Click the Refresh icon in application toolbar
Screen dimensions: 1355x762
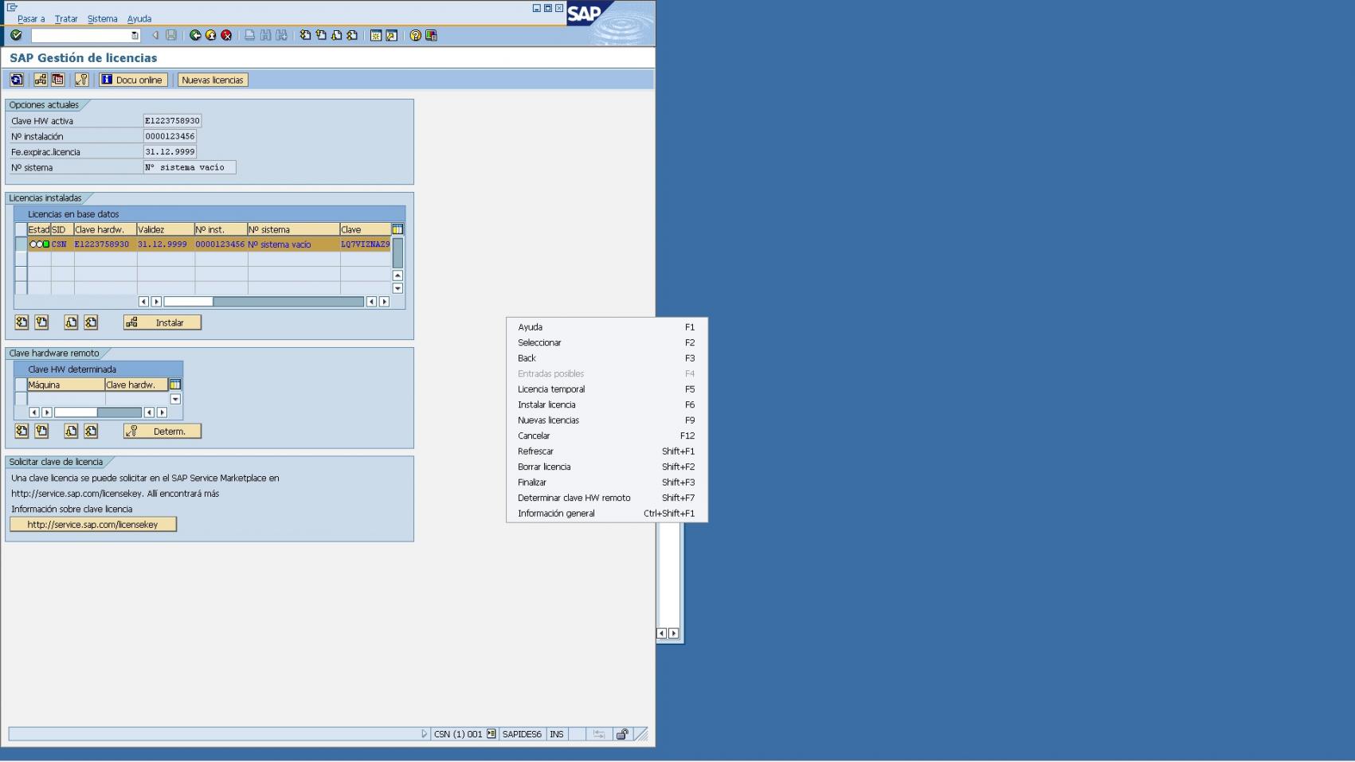coord(17,80)
